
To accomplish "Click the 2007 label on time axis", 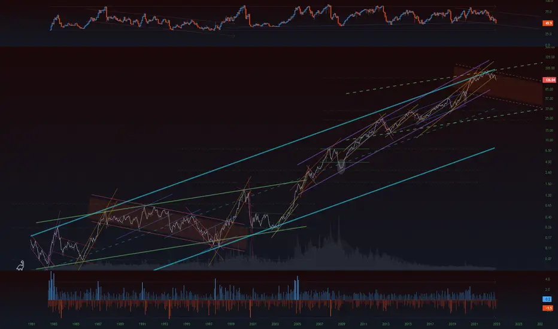I will coord(319,324).
